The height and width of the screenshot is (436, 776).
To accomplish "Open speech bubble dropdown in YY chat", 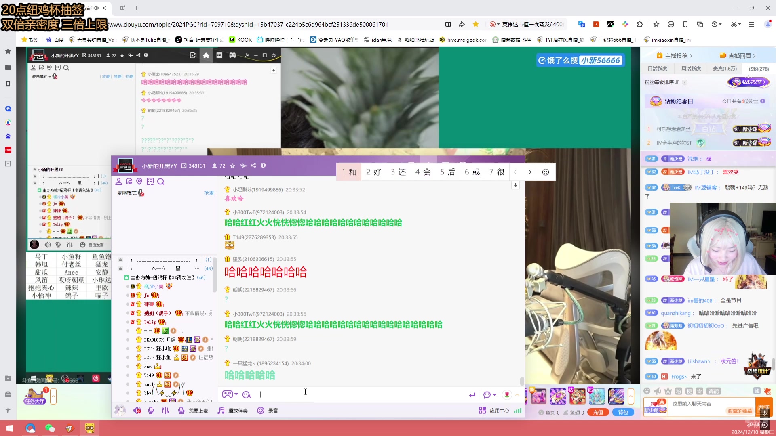I will 489,395.
